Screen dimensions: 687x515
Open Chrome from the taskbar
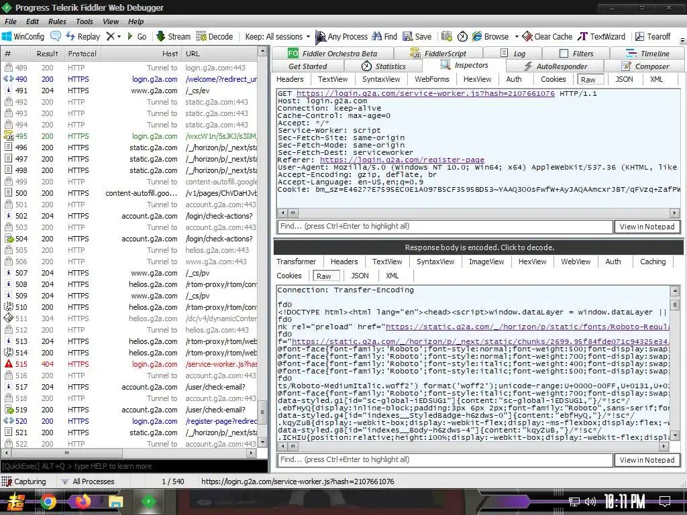(48, 502)
